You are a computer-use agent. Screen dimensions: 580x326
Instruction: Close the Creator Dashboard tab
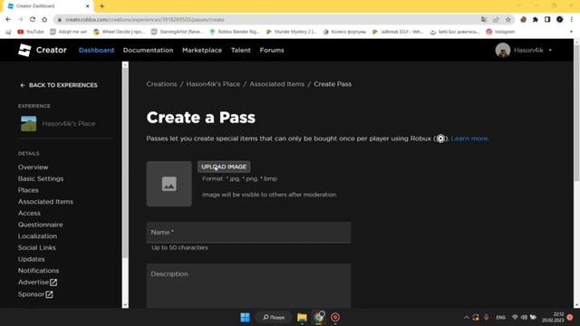(88, 6)
